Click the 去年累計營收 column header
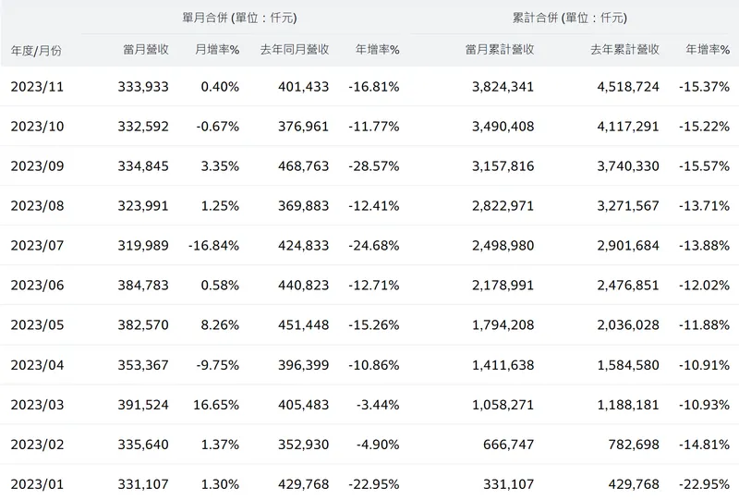Viewport: 739px width, 500px height. pyautogui.click(x=624, y=49)
